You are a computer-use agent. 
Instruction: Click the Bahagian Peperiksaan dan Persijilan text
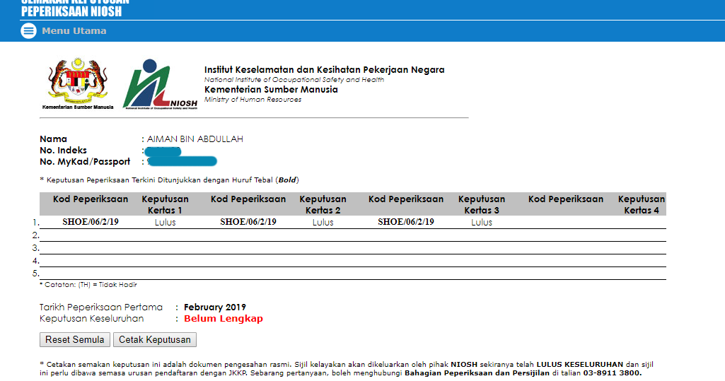(x=477, y=373)
